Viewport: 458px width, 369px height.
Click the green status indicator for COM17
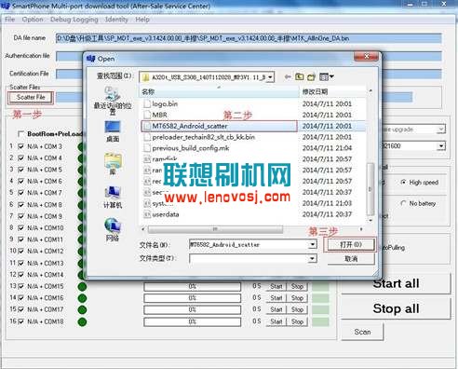pyautogui.click(x=82, y=309)
